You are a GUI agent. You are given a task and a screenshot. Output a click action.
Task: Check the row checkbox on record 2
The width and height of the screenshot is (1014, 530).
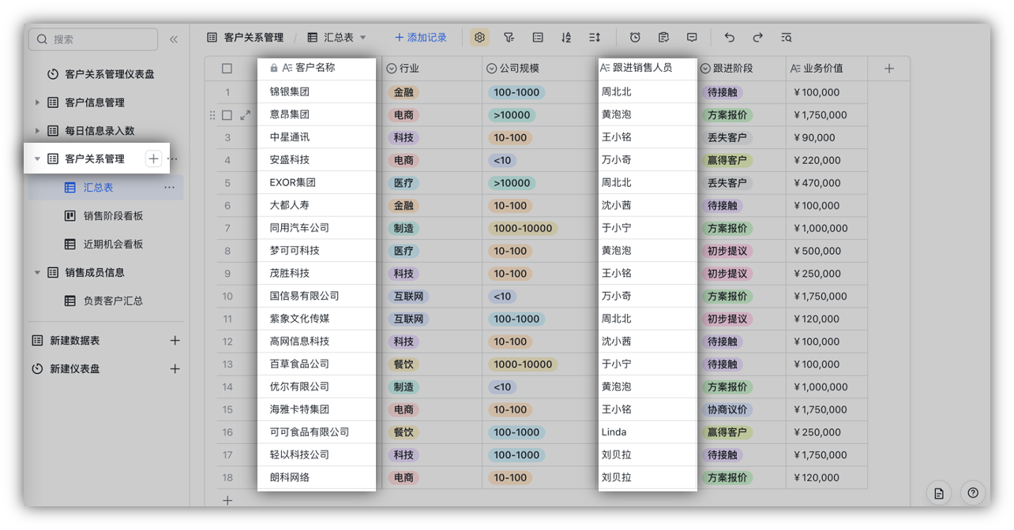[227, 114]
